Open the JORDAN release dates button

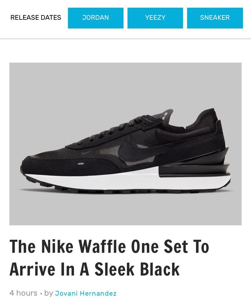click(x=96, y=18)
